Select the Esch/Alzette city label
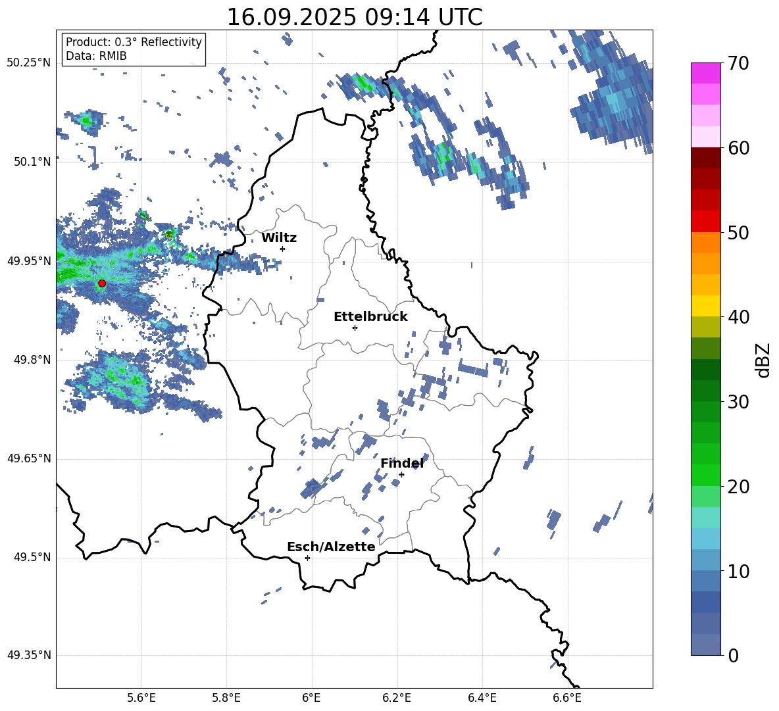Screen dimensions: 779x711 331,547
